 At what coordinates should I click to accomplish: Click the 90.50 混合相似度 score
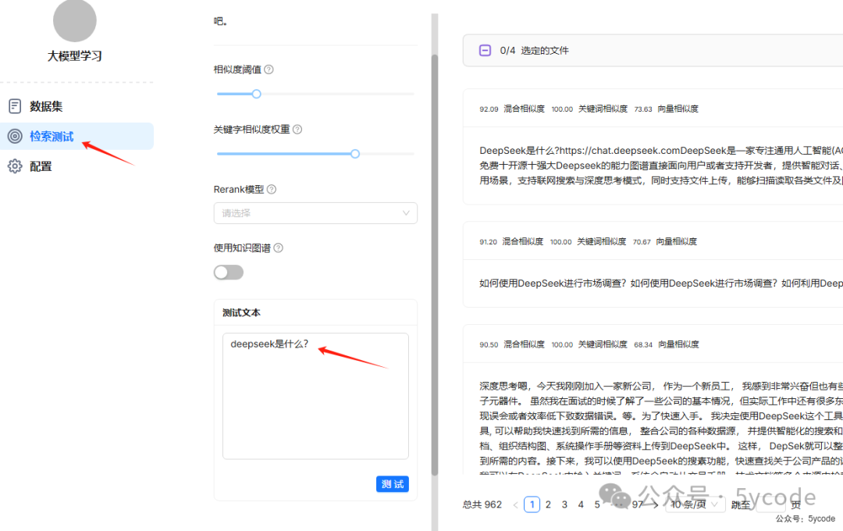click(x=512, y=344)
